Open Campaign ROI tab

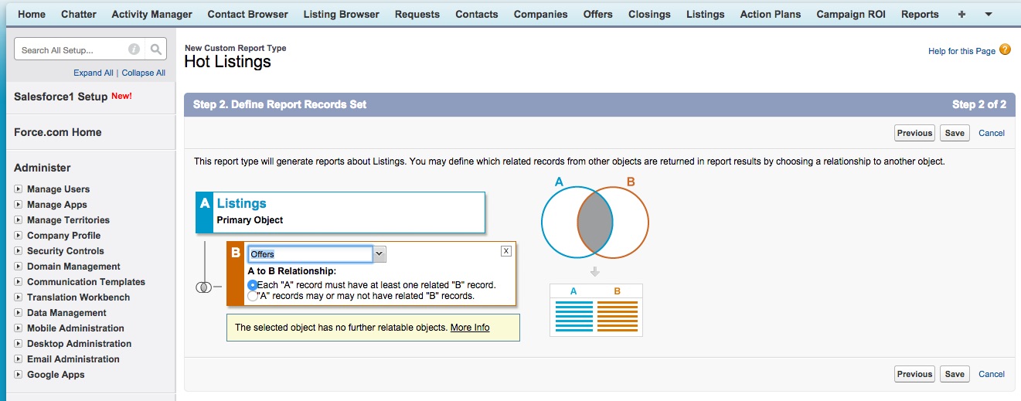tap(851, 14)
